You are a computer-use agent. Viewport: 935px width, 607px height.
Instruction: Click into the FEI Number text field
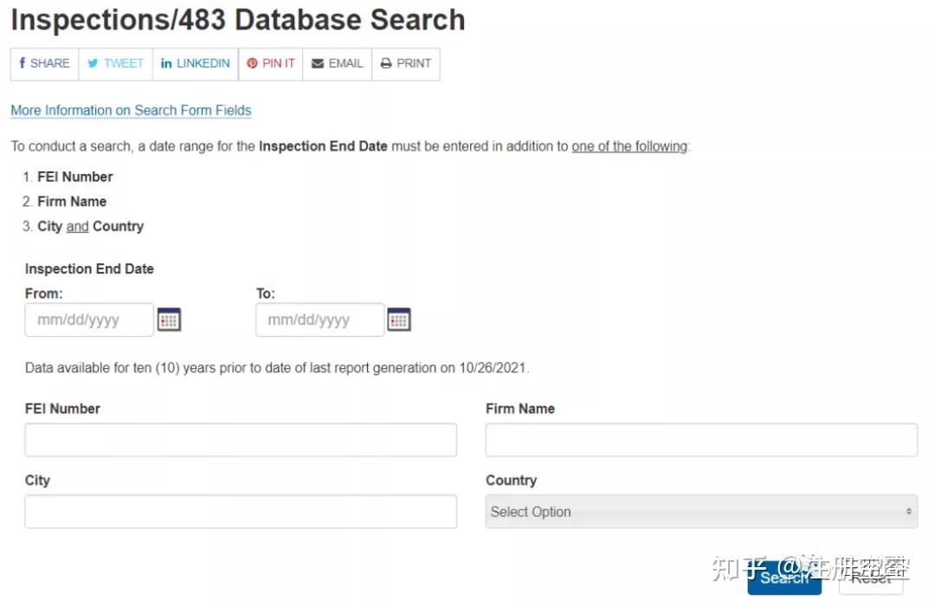(x=241, y=440)
